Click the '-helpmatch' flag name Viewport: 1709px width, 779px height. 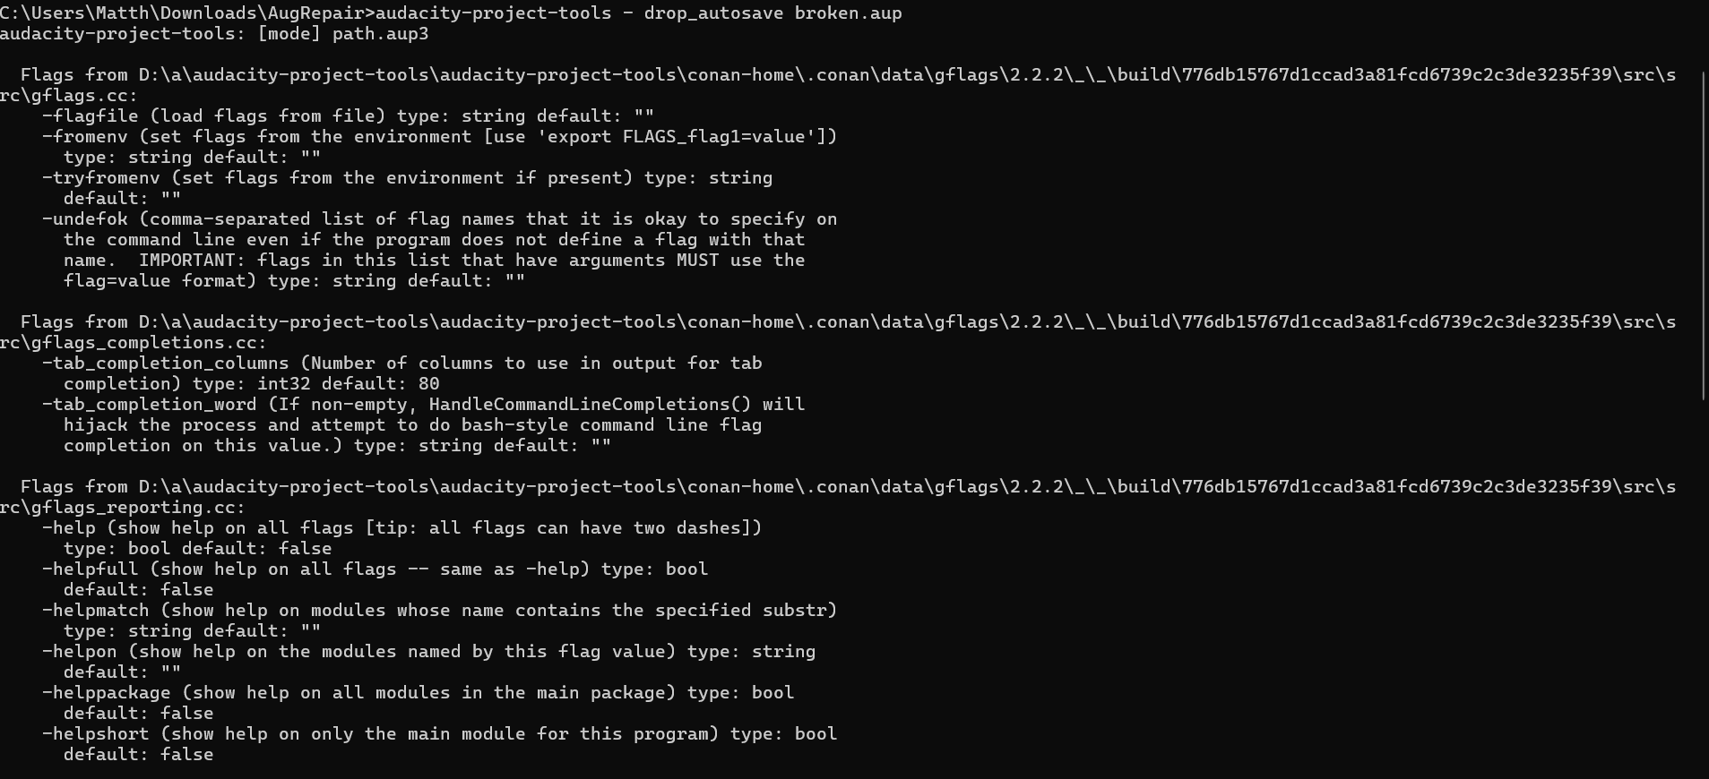(95, 611)
